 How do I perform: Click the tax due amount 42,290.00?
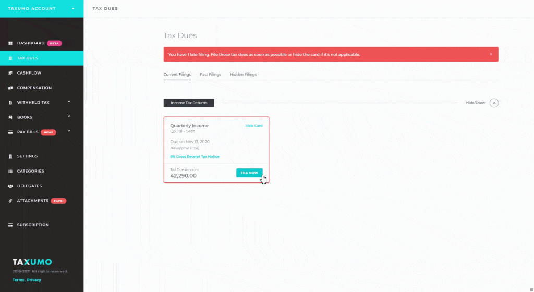183,176
